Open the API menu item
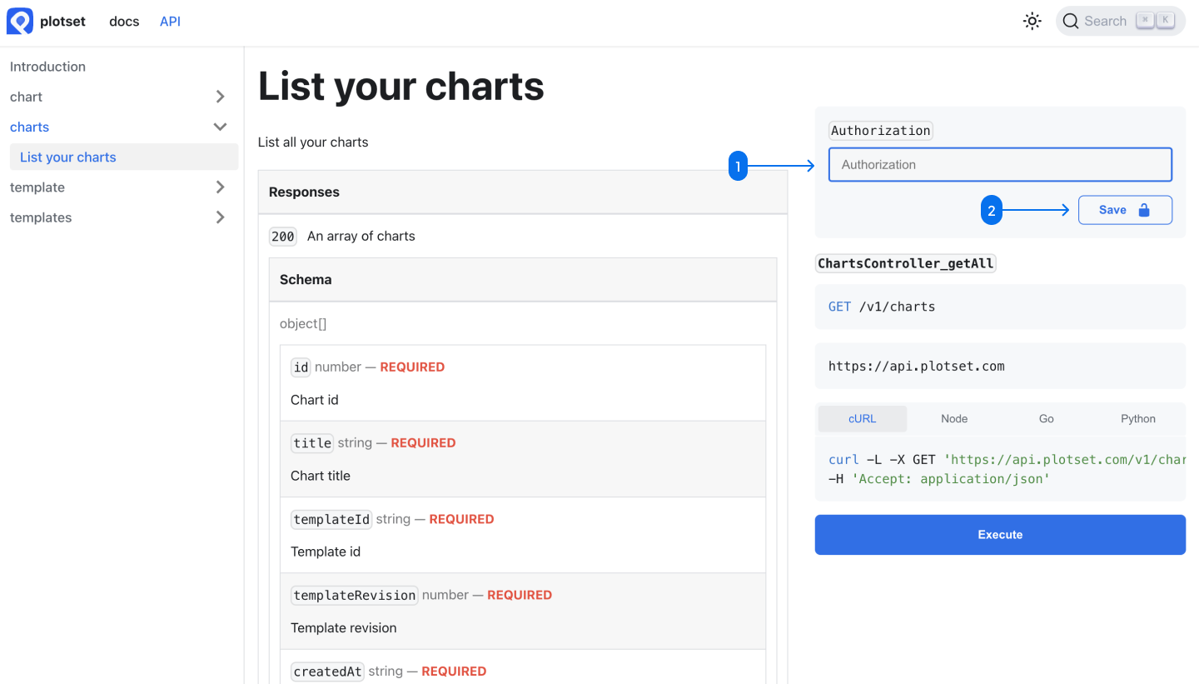Screen dimensions: 1199x684 tap(170, 21)
